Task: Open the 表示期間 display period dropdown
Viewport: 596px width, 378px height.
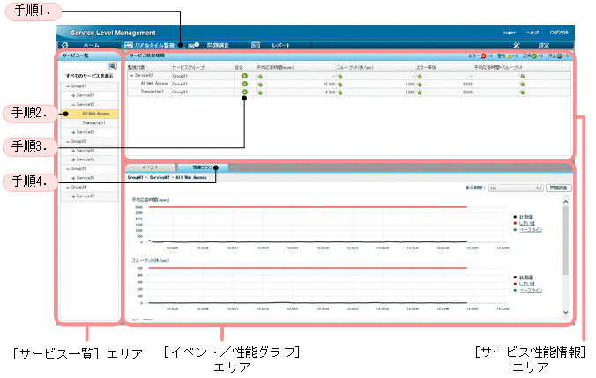Action: pos(516,188)
